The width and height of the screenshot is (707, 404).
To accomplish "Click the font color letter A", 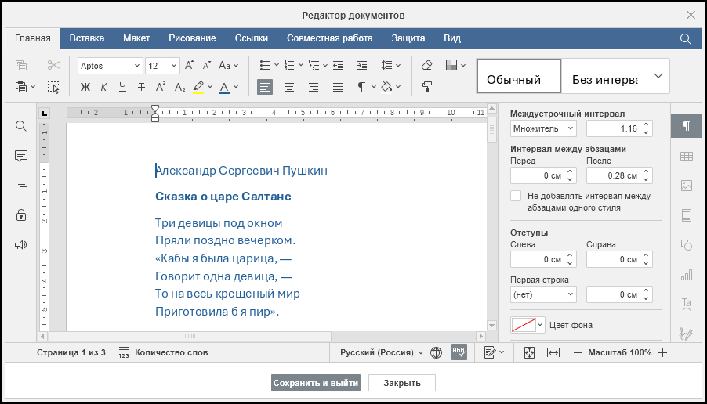I will [x=224, y=87].
